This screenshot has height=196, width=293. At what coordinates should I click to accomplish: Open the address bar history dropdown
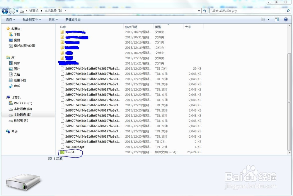pyautogui.click(x=199, y=11)
